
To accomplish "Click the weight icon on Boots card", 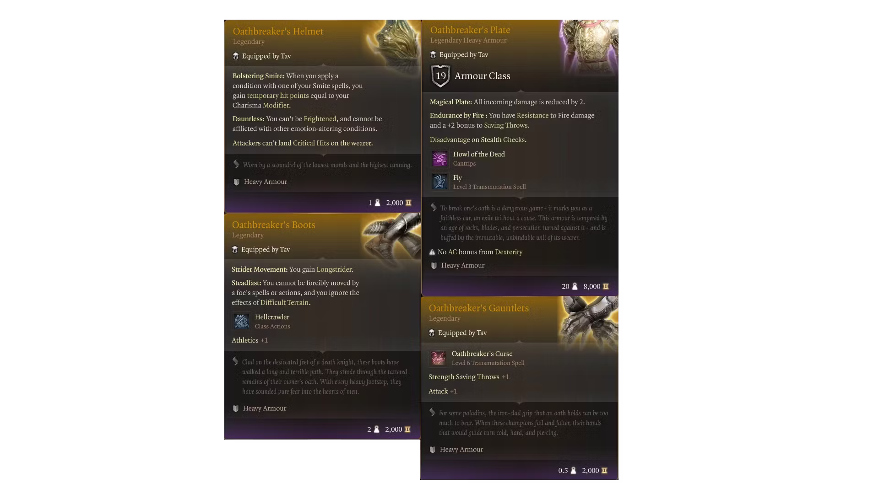I will point(376,430).
